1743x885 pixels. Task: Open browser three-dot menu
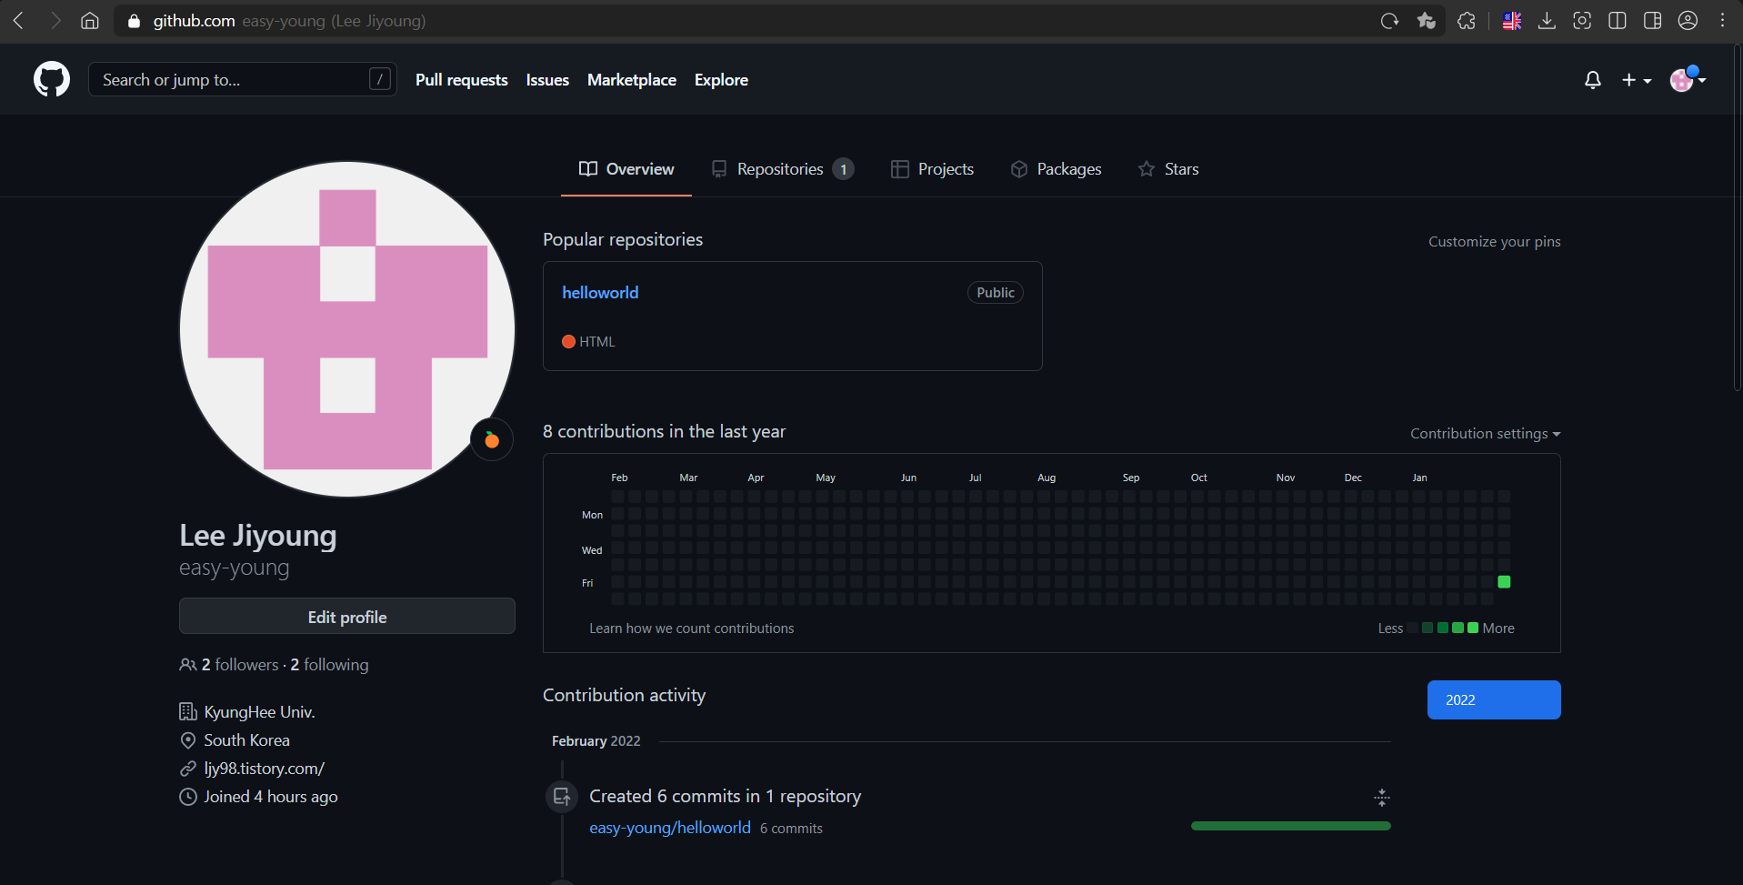click(1722, 21)
